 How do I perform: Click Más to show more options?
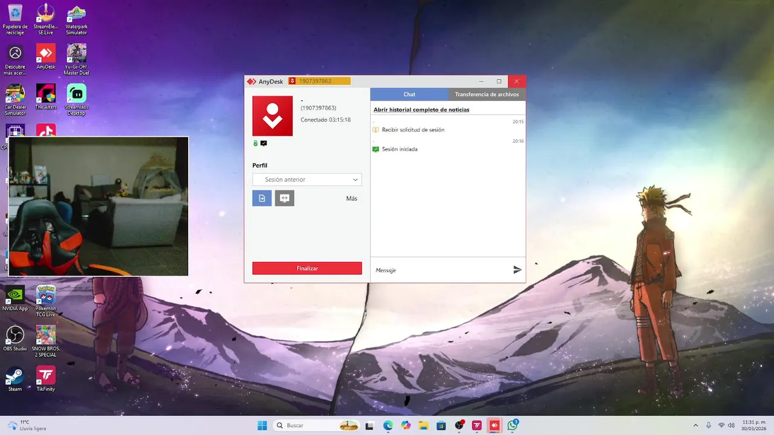(352, 198)
